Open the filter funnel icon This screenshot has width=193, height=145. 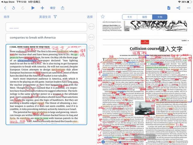point(55,17)
